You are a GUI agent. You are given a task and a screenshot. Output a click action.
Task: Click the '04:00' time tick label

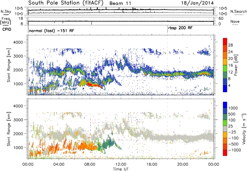pyautogui.click(x=59, y=165)
